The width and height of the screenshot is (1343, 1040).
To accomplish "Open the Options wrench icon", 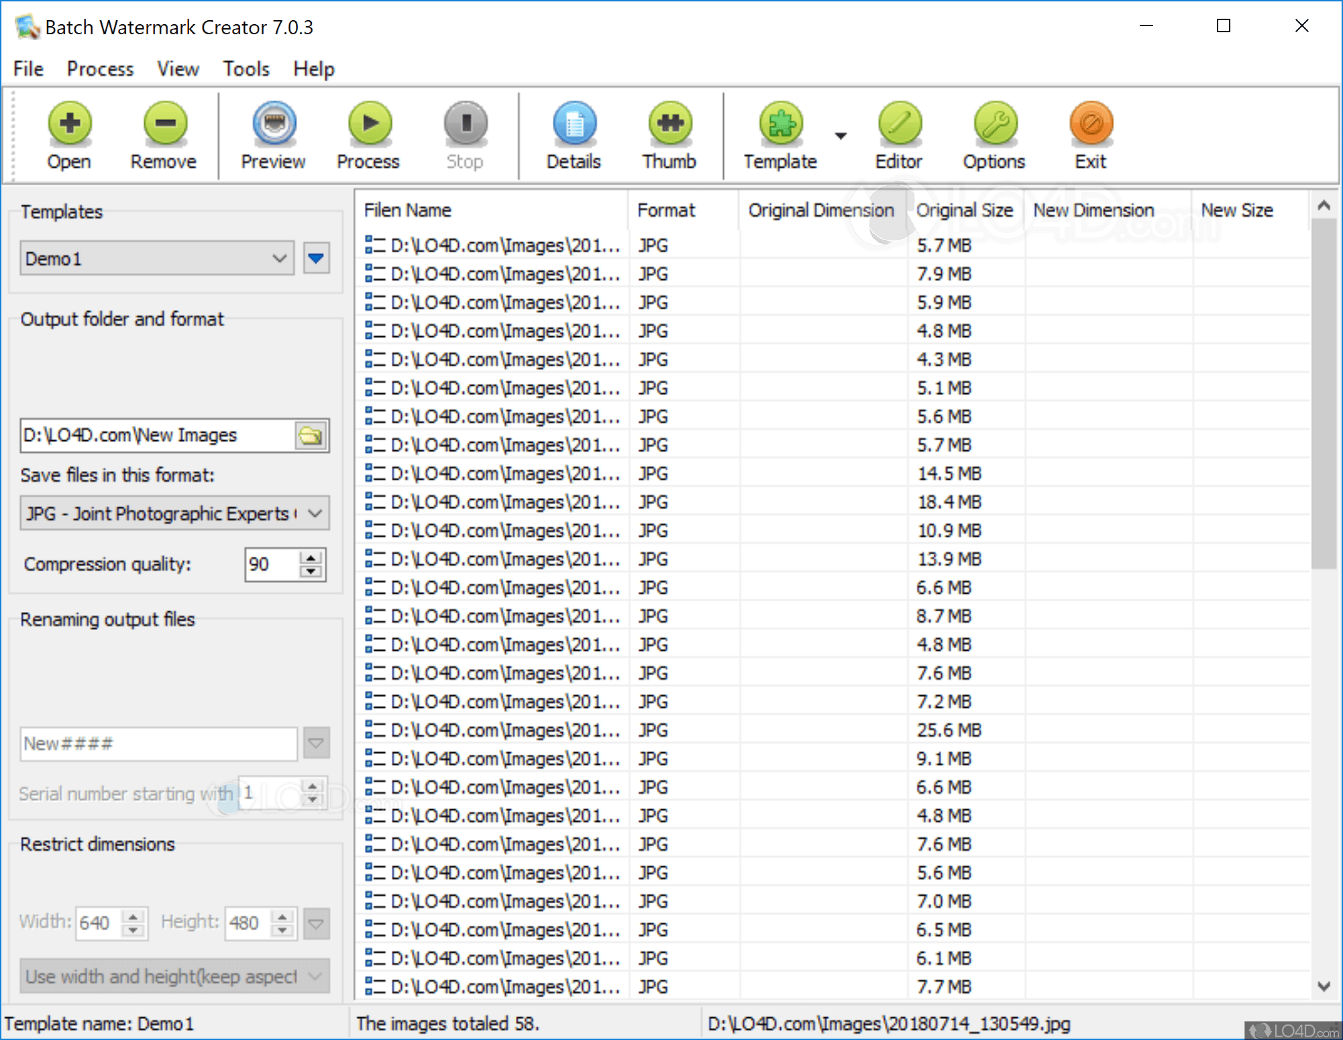I will [995, 124].
